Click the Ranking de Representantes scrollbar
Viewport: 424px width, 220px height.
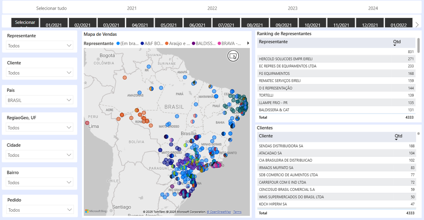418,45
